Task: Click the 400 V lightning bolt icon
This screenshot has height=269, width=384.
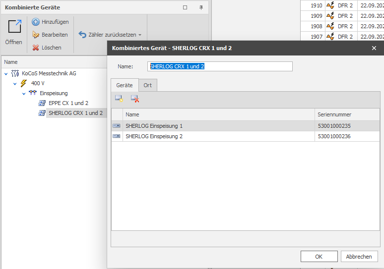Action: (23, 83)
